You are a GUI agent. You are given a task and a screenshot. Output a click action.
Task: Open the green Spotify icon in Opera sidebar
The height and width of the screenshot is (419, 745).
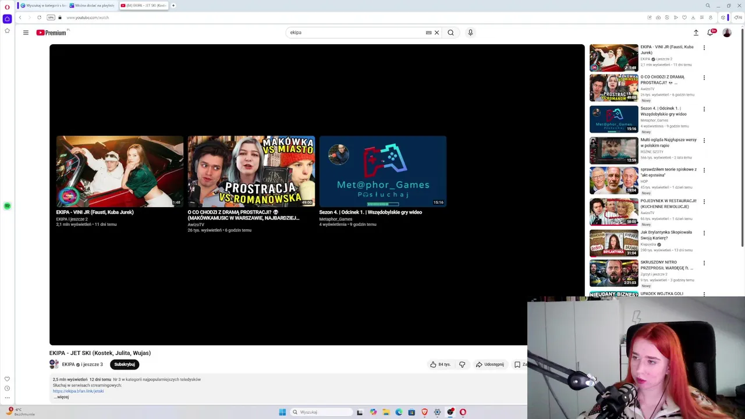click(7, 206)
